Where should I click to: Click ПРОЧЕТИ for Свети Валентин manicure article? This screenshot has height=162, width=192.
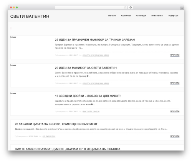[175, 83]
